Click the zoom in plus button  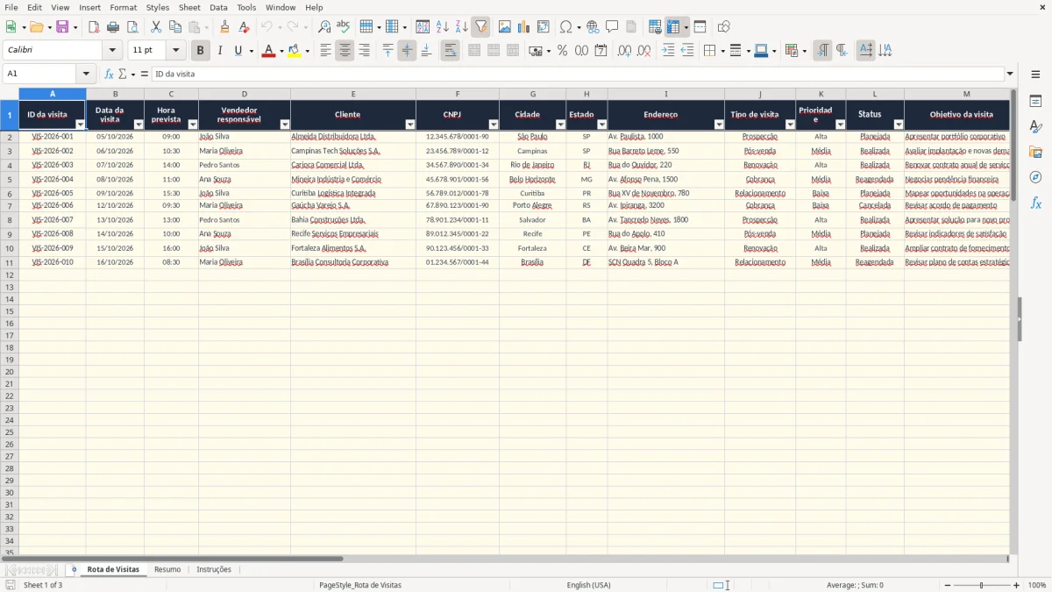(1016, 585)
